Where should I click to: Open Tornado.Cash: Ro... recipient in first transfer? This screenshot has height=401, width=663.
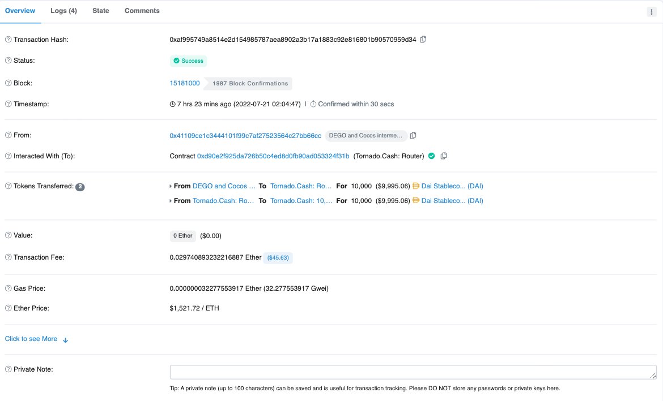pyautogui.click(x=301, y=186)
